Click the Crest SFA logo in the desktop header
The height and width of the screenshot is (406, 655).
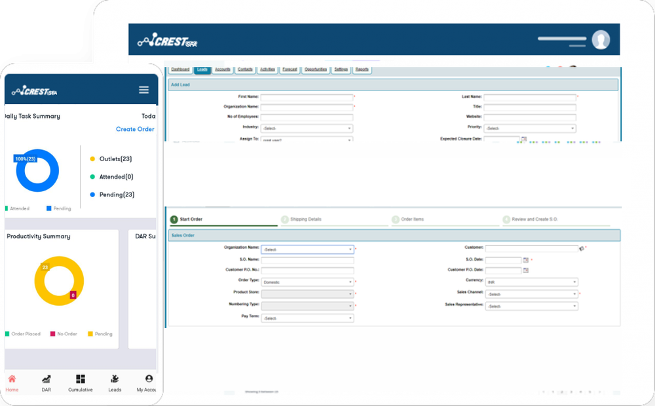tap(167, 41)
